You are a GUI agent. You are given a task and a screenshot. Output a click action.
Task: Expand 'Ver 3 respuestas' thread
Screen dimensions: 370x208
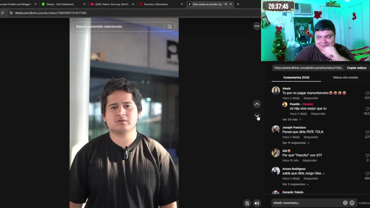click(295, 184)
